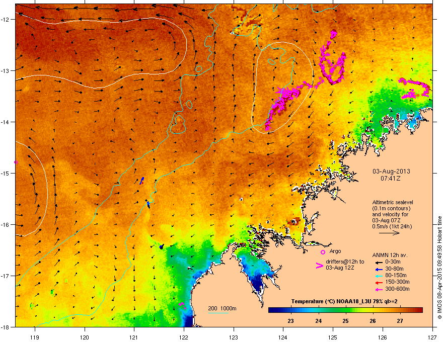The height and width of the screenshot is (342, 443).
Task: Click the latitude axis label '-14'
Action: click(x=5, y=122)
